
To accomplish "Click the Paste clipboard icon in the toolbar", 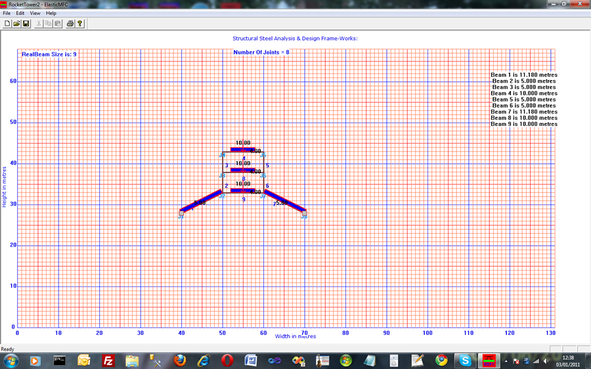I will pos(58,24).
